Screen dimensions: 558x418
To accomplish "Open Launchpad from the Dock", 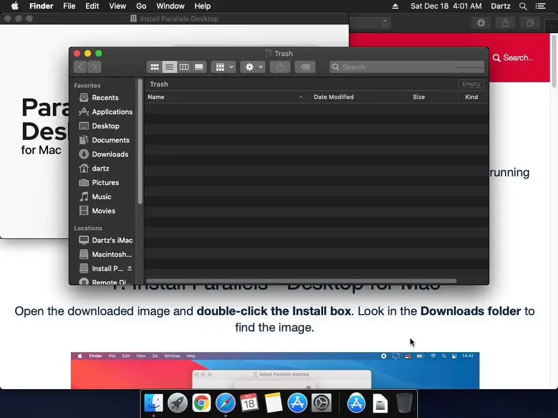I will pos(177,403).
